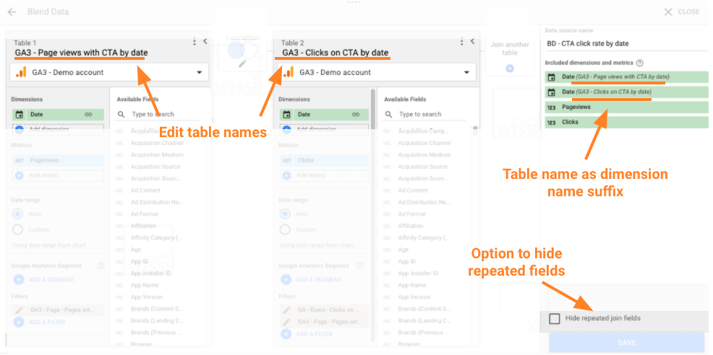Screen dimensions: 713x355
Task: Edit Table 2 name 'GA3 - Clicks on CTA by date'
Action: pos(336,53)
